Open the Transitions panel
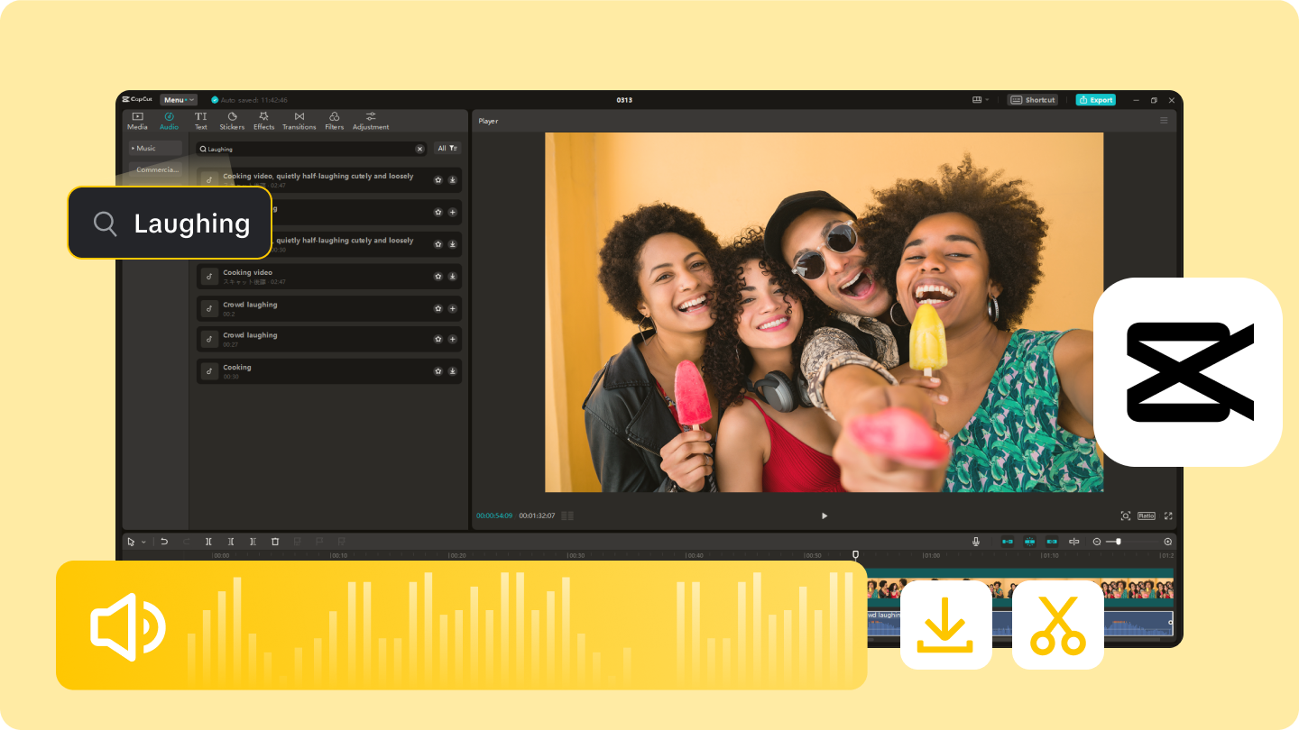Screen dimensions: 1299x730 click(299, 121)
